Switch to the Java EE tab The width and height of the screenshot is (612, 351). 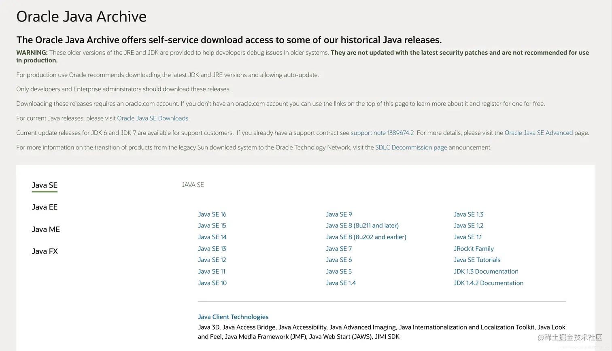[45, 207]
